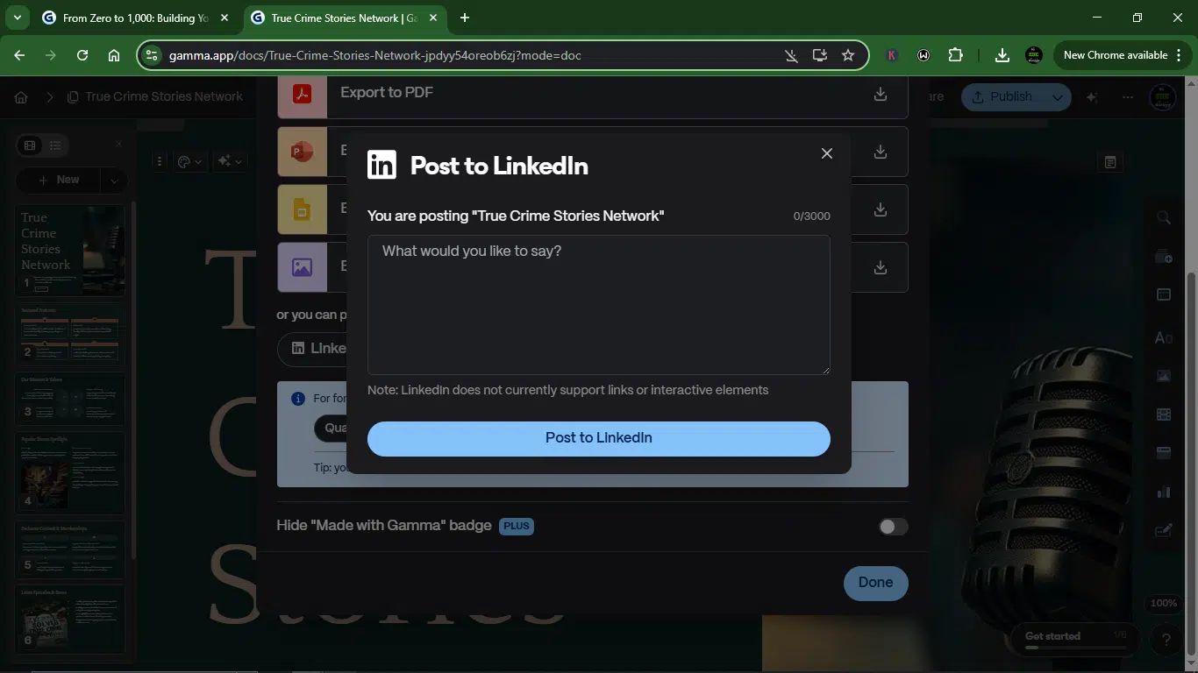Click add card template icon in right toolbar
1198x673 pixels.
(x=1164, y=257)
